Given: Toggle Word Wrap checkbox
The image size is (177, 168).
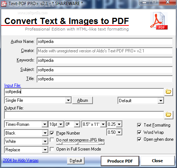Looking at the screenshot, I should [x=139, y=132].
